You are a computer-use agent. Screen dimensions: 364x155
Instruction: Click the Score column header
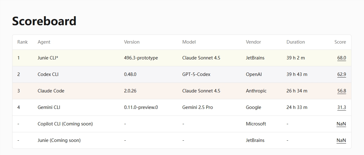(340, 42)
